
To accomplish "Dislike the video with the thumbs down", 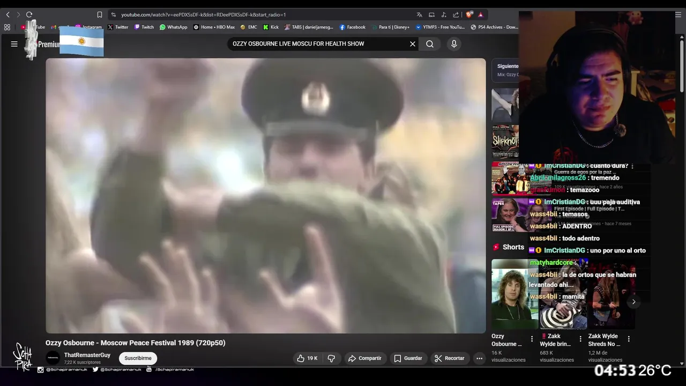I will coord(331,358).
